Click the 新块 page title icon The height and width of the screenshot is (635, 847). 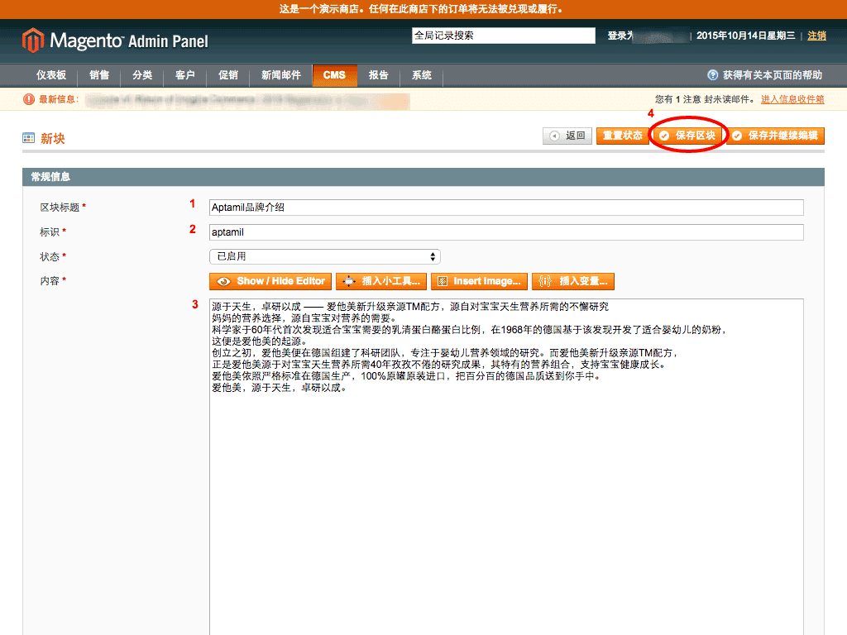coord(29,138)
